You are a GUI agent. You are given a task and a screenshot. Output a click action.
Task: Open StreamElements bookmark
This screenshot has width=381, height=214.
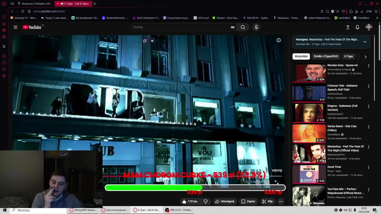tap(115, 18)
